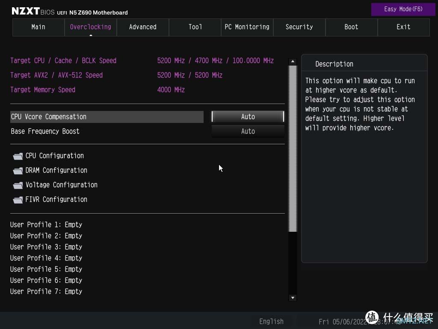Open the Base Frequency Boost Auto dropdown
The image size is (438, 329).
pos(248,131)
